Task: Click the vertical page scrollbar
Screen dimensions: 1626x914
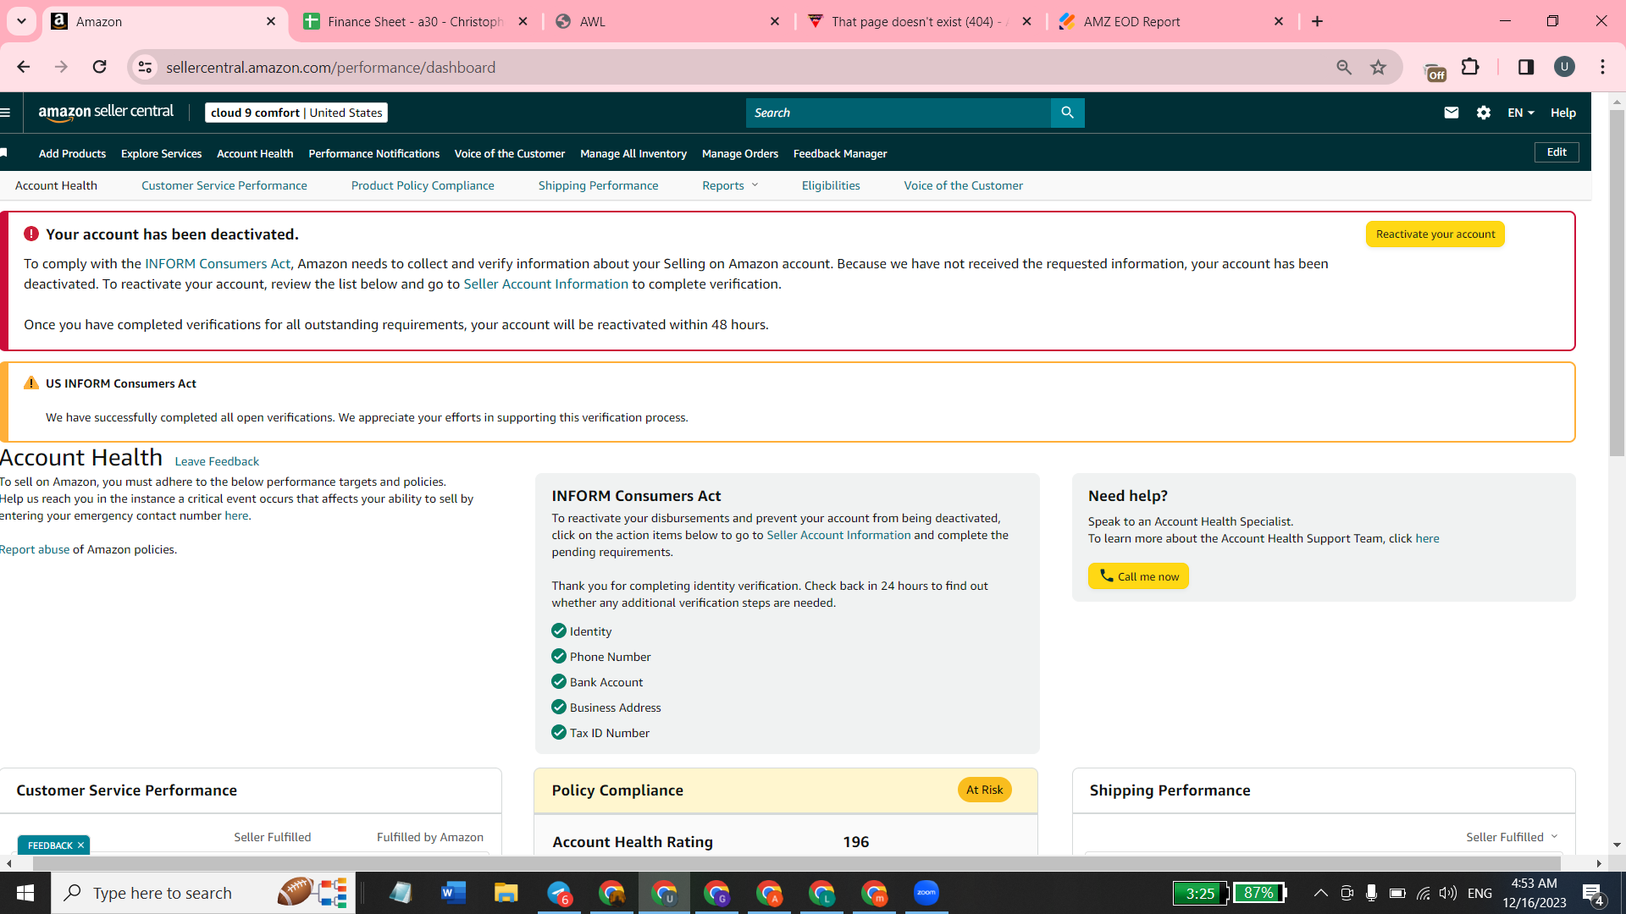Action: click(x=1617, y=284)
